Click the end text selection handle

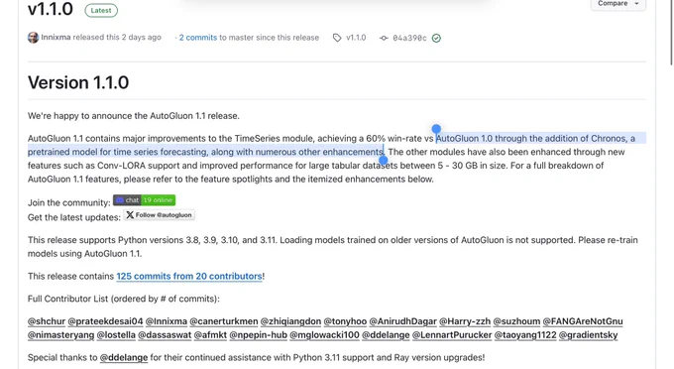(383, 161)
